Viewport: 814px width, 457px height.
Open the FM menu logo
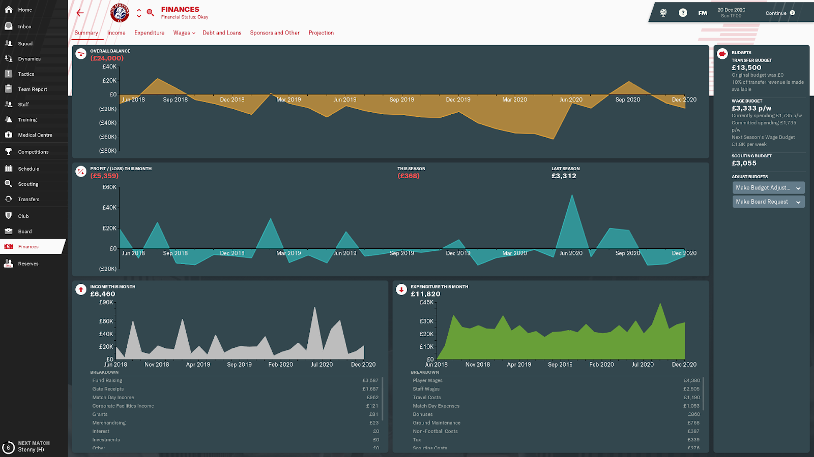(x=703, y=13)
